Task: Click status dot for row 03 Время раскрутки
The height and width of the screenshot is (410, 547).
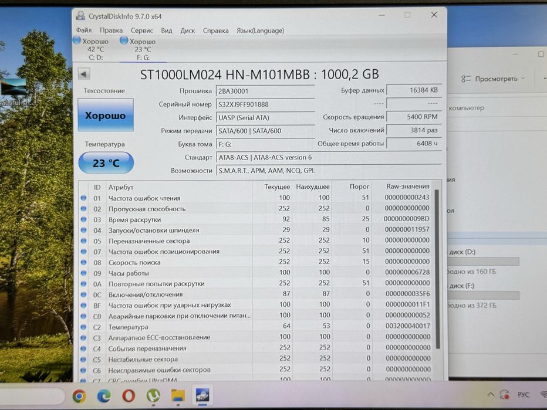Action: 83,219
